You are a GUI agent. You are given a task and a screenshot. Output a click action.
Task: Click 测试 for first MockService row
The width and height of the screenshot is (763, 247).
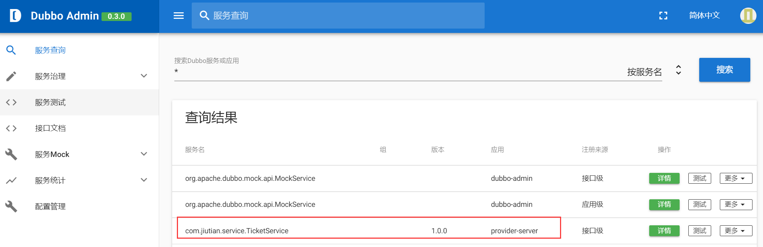(699, 178)
